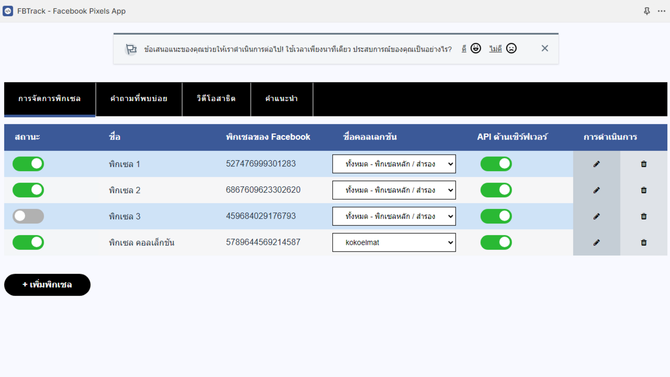Open collection dropdown for พิกเซล 1

click(394, 164)
